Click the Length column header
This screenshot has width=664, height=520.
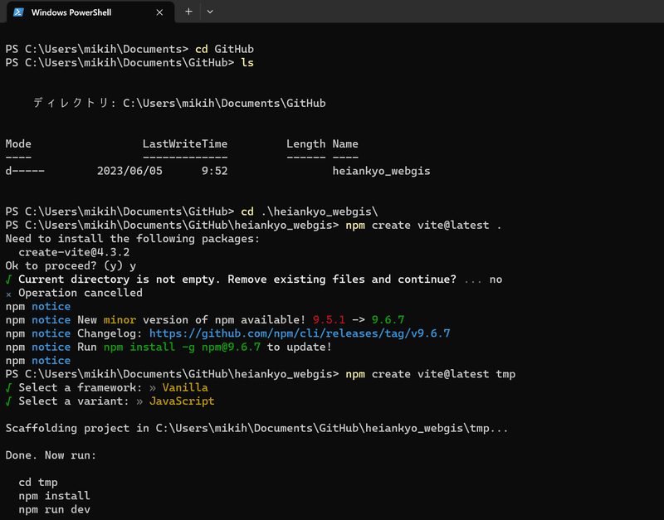(x=305, y=143)
